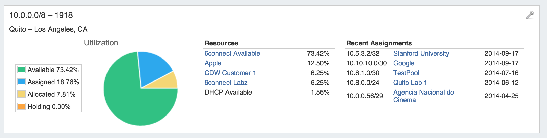This screenshot has height=138, width=547.
Task: Click the wrench settings icon
Action: click(x=530, y=15)
